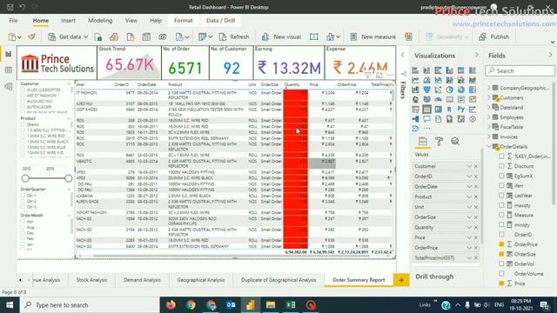557x313 pixels.
Task: Toggle the LastYear field checkbox
Action: pyautogui.click(x=501, y=196)
